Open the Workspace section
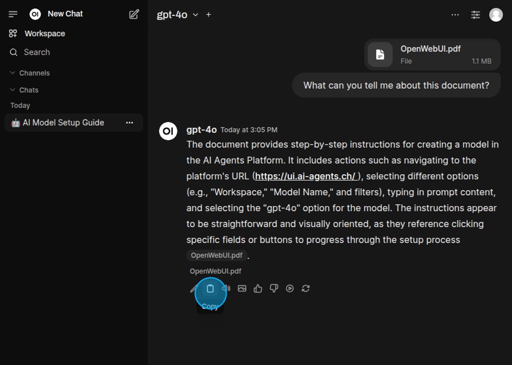512x365 pixels. [44, 33]
